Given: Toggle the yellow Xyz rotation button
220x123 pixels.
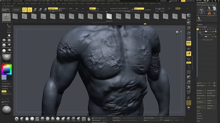Looking at the screenshot, I should (x=189, y=63).
